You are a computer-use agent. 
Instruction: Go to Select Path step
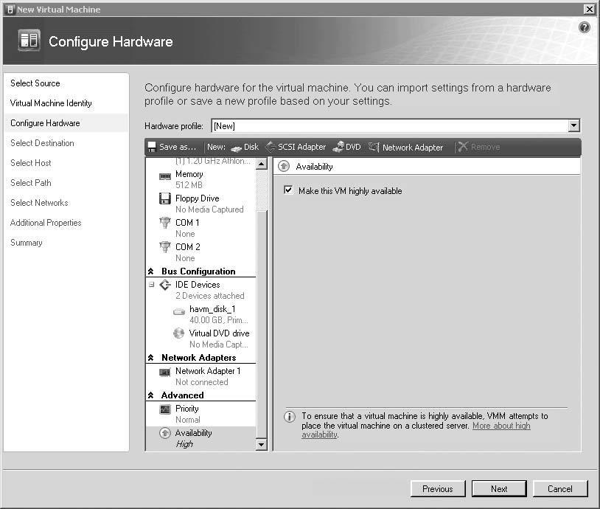tap(31, 183)
